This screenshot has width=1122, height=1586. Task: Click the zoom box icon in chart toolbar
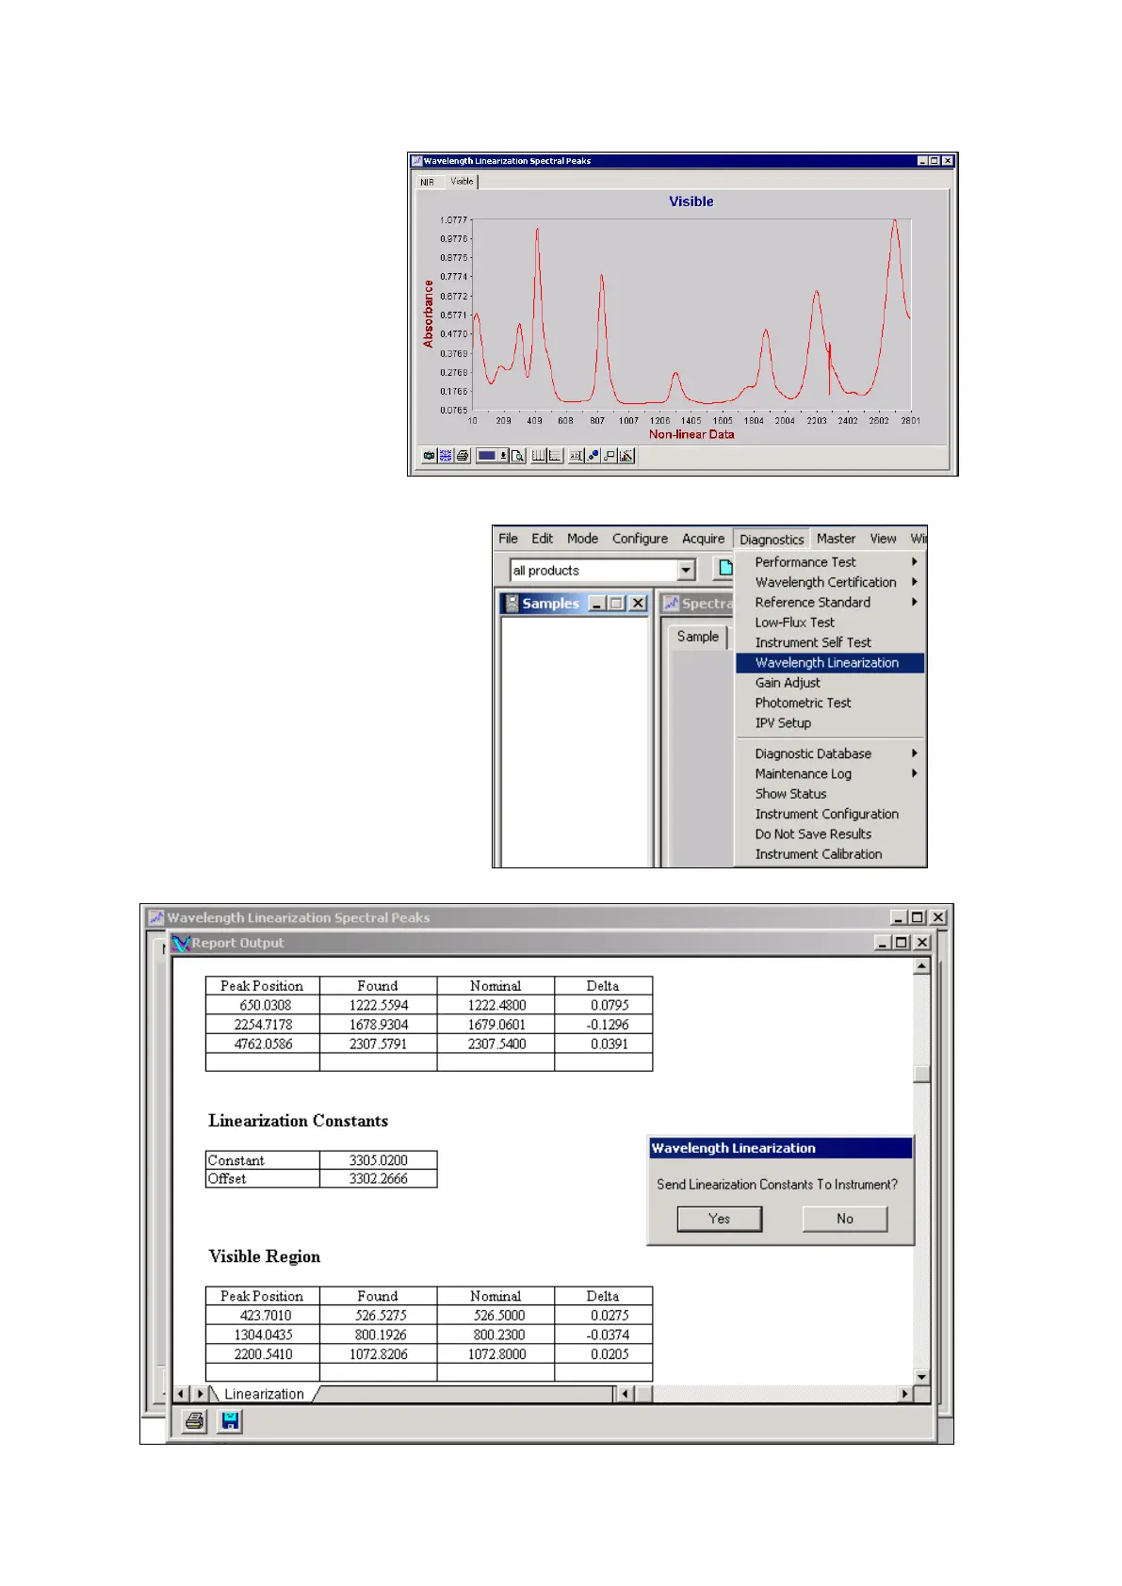(x=610, y=456)
